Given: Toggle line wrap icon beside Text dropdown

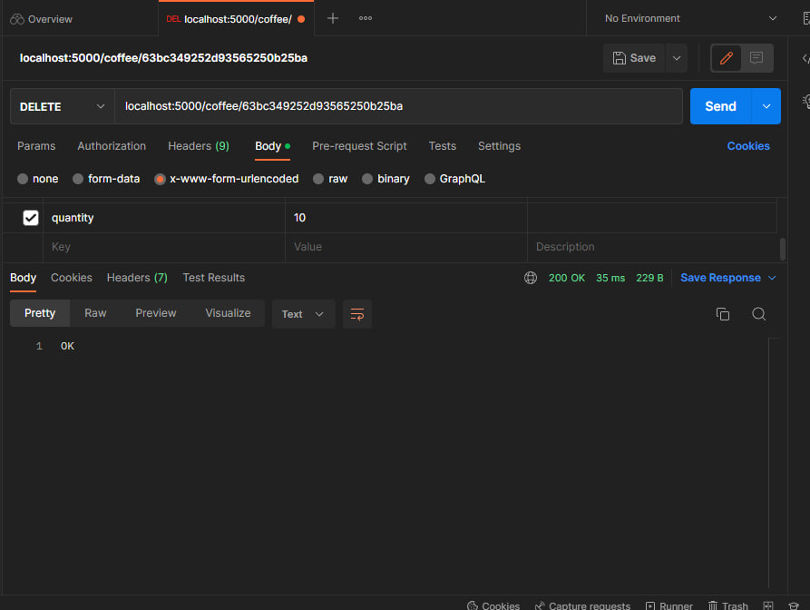Looking at the screenshot, I should [356, 314].
